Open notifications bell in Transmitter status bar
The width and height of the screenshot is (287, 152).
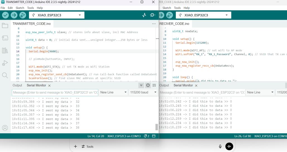point(146,136)
